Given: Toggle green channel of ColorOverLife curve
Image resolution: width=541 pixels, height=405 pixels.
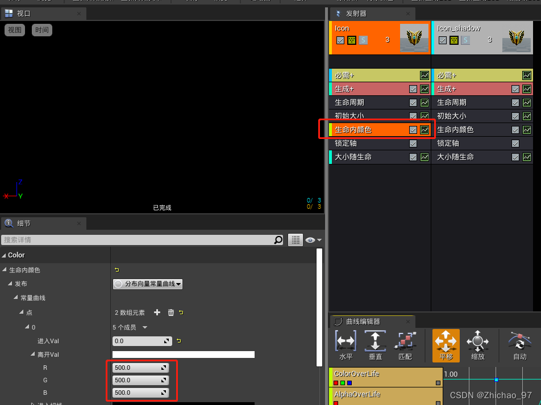Looking at the screenshot, I should 343,383.
